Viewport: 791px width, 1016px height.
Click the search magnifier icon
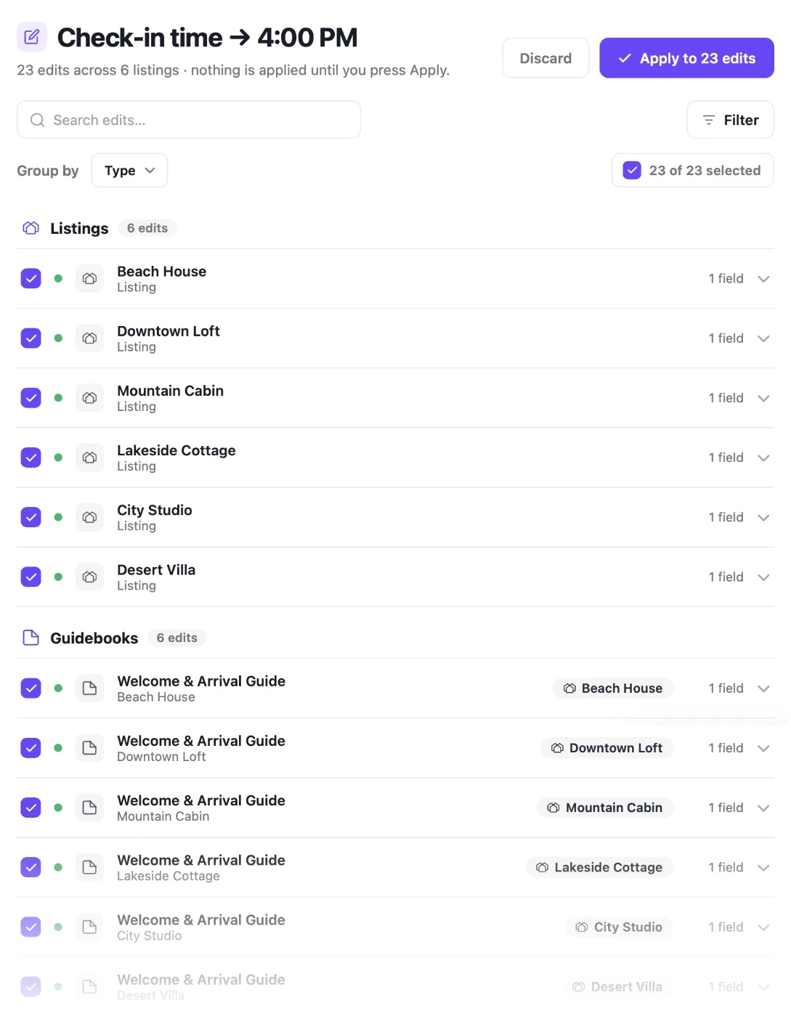(38, 120)
